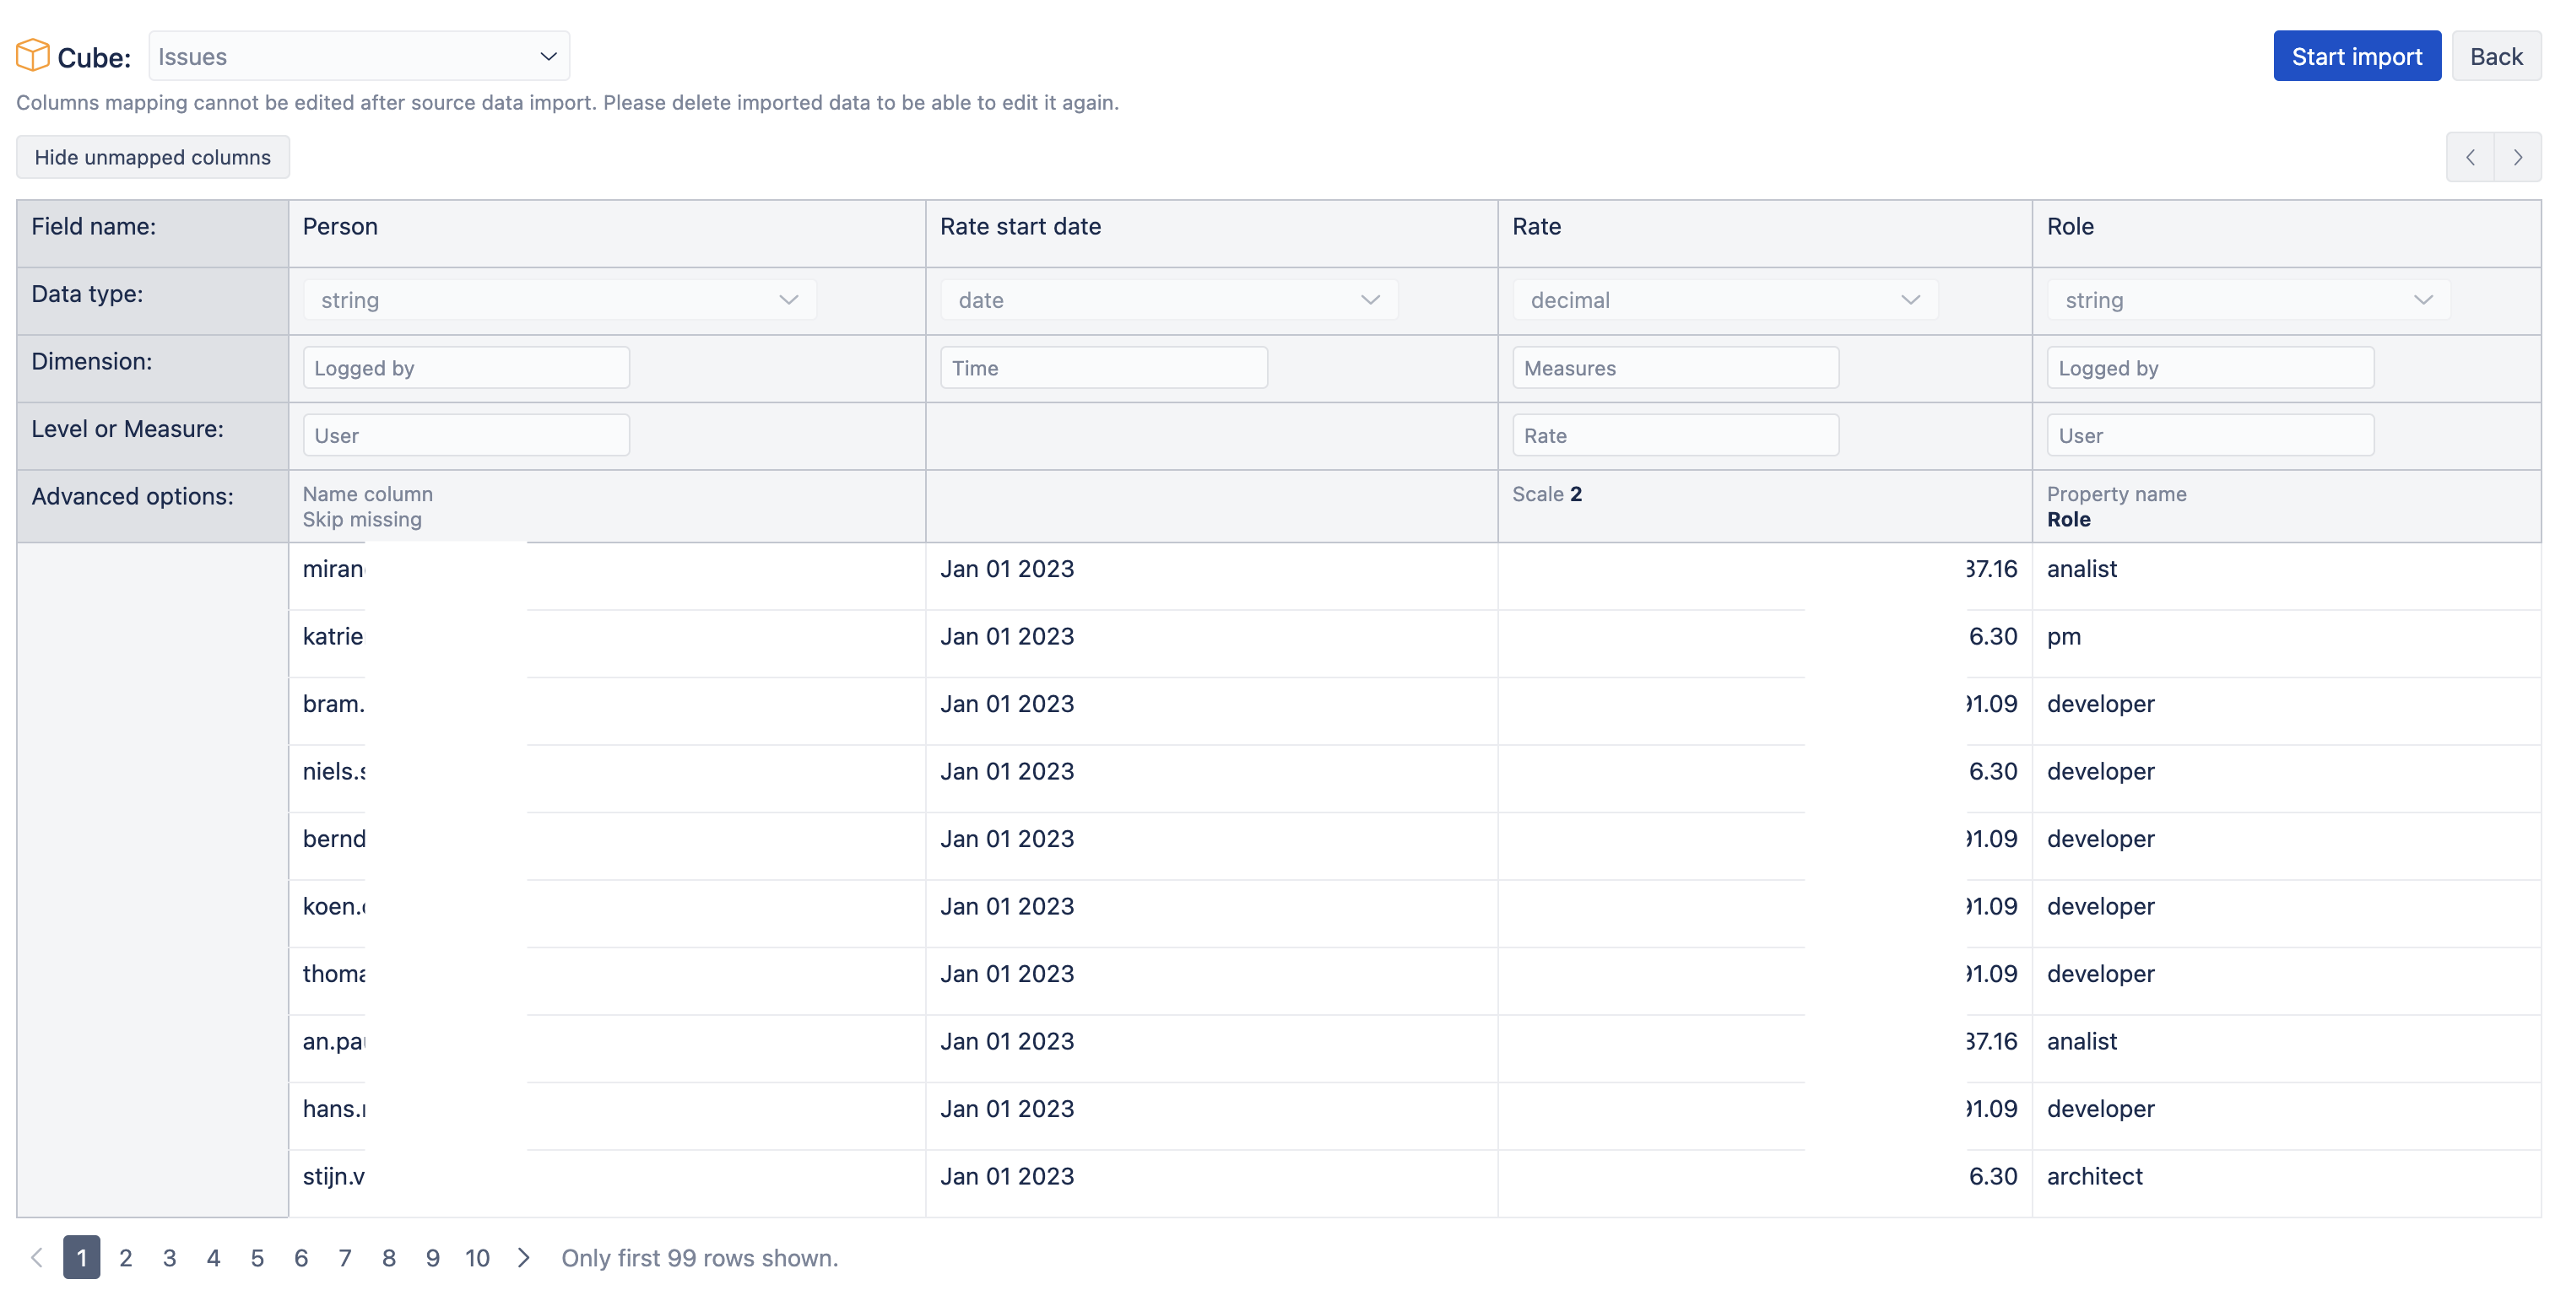Click the Time dimension field
Viewport: 2566px width, 1301px height.
click(x=1104, y=367)
